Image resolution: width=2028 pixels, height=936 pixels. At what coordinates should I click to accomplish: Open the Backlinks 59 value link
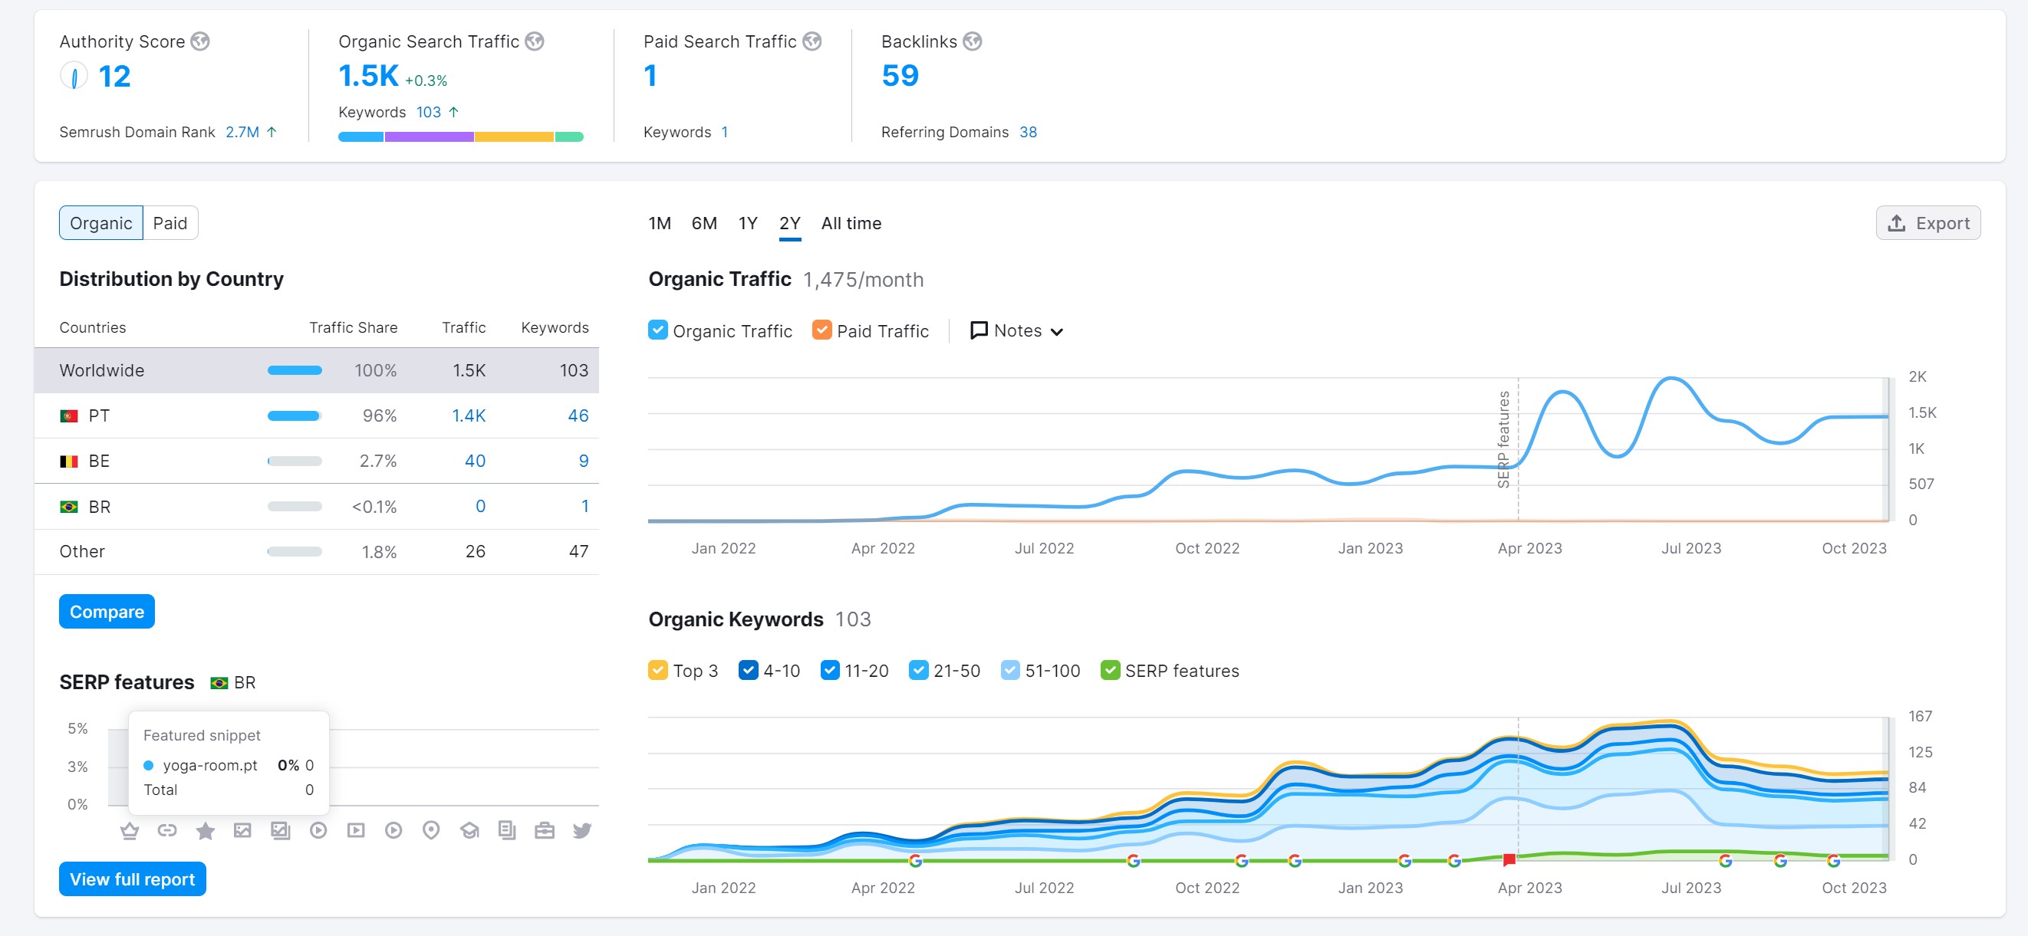[900, 76]
